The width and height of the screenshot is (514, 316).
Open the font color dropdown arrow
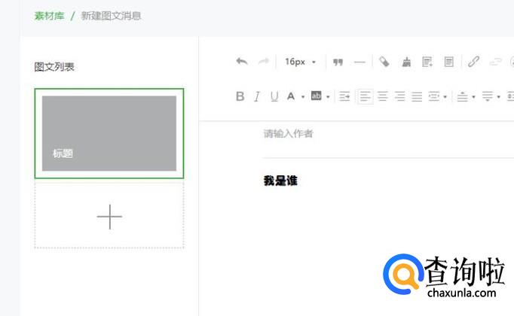pos(302,96)
